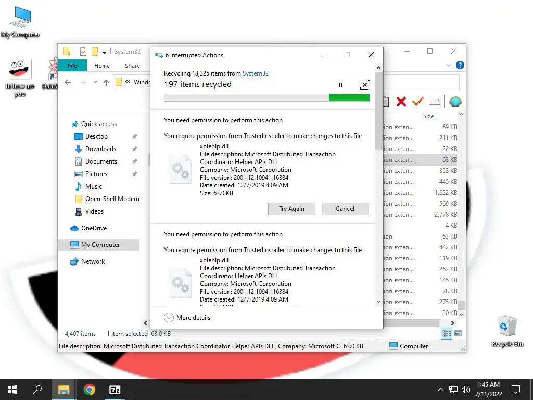Click the red X delete toolbar icon
This screenshot has width=533, height=400.
pos(401,102)
